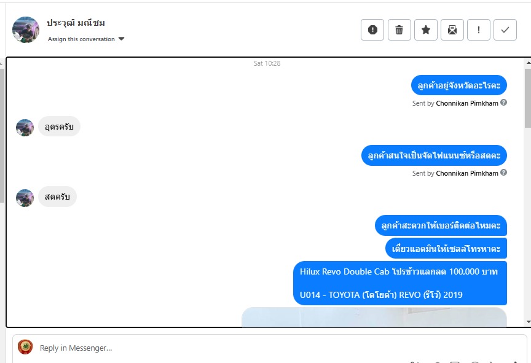Open help icon beside second Chonnikan Pimkham label
Viewport: 531px width, 363px height.
pos(503,173)
